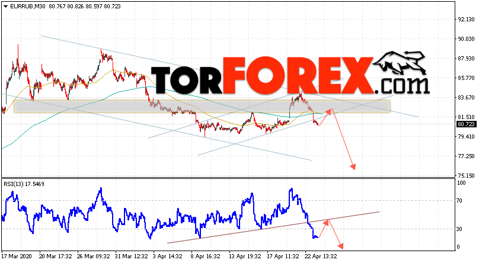Click the 77.250 price axis label
Viewport: 479px width, 263px height.
466,156
